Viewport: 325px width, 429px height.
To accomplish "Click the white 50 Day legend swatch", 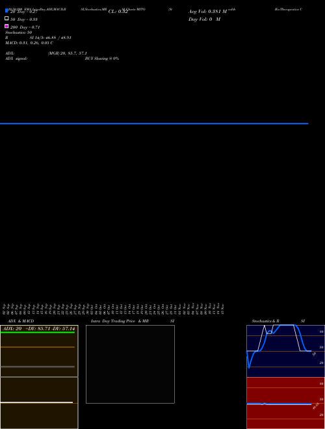I will pos(6,18).
